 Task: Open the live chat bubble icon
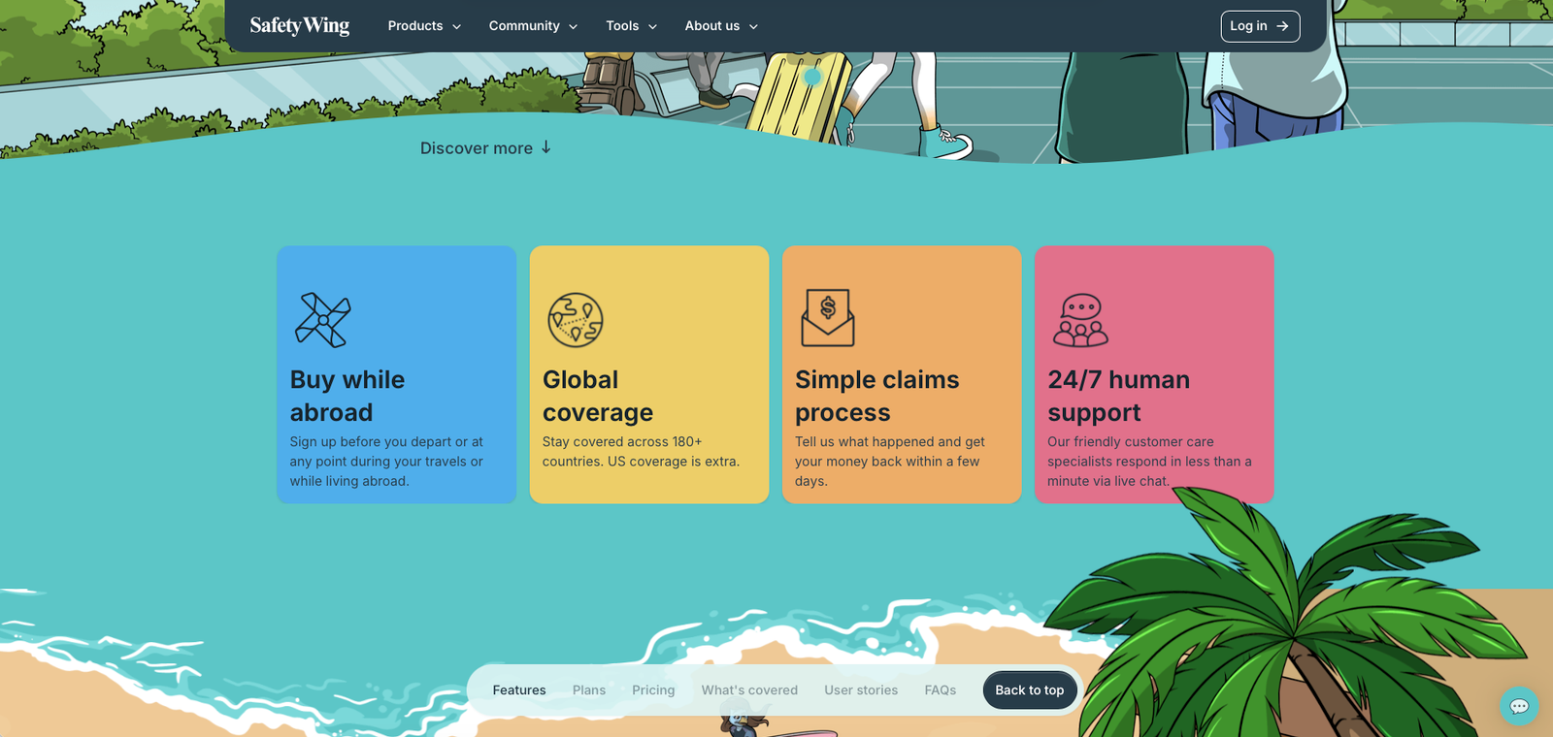1519,706
